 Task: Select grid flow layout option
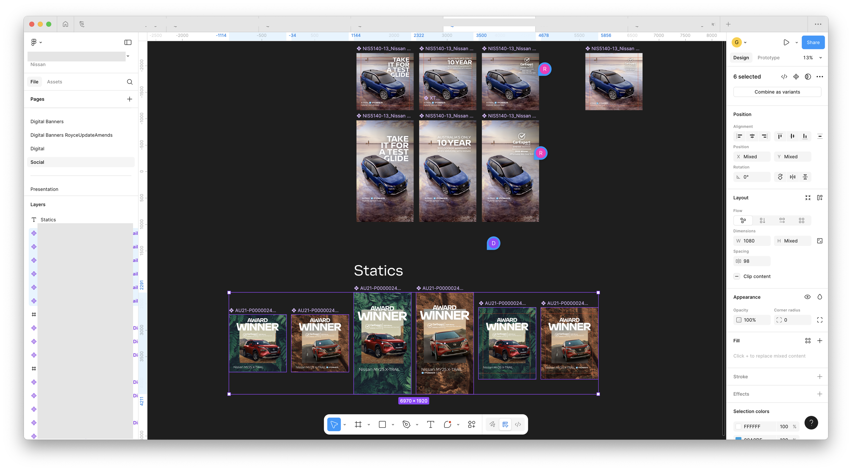click(802, 221)
